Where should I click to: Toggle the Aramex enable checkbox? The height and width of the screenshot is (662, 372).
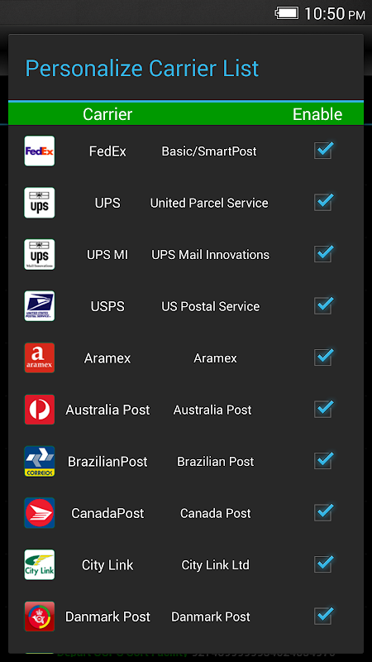323,357
